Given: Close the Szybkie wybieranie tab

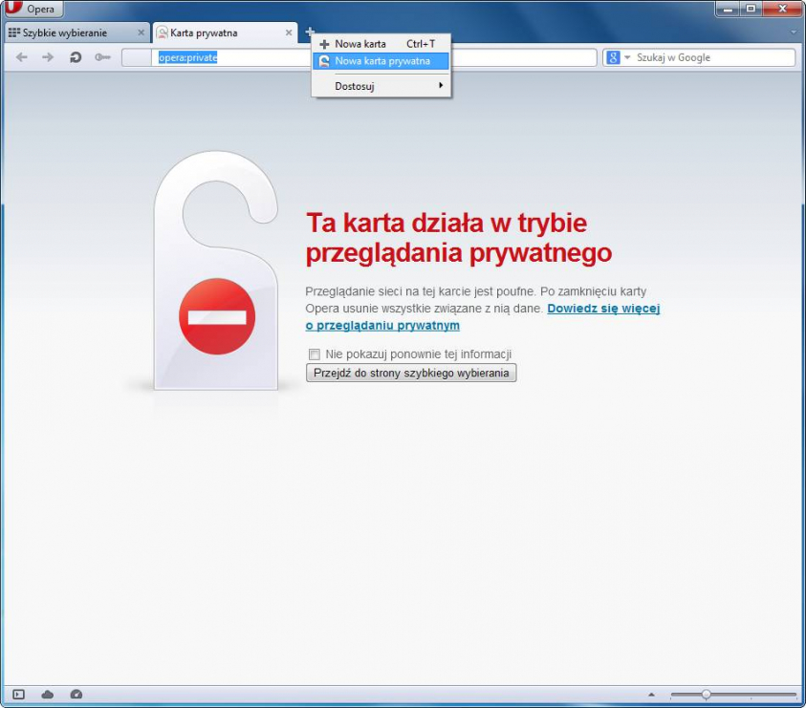Looking at the screenshot, I should point(141,32).
